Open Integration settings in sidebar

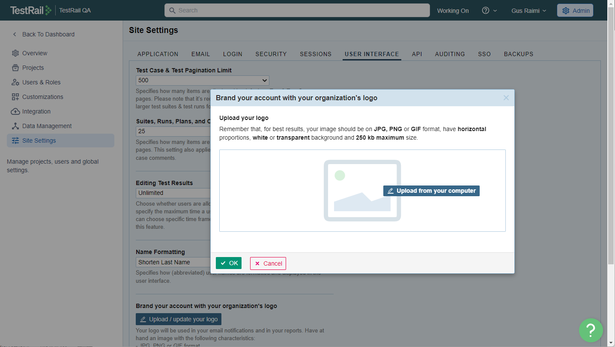(36, 111)
